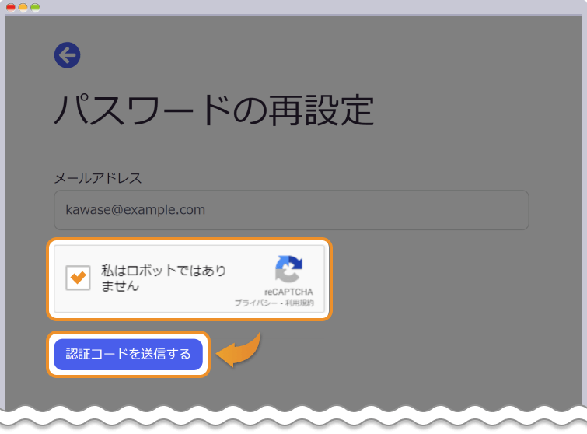This screenshot has height=434, width=587.
Task: Click the email address input field
Action: (292, 210)
